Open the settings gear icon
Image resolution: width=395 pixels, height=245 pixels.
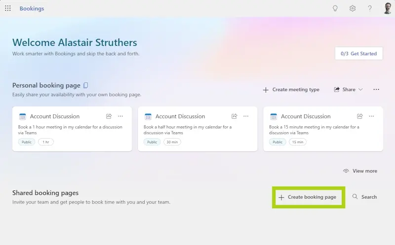[x=353, y=8]
